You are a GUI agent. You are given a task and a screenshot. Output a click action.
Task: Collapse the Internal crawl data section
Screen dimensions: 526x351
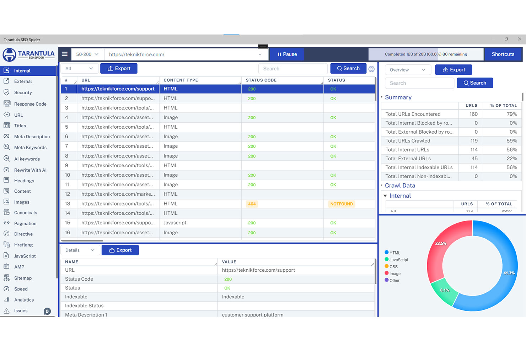[385, 196]
